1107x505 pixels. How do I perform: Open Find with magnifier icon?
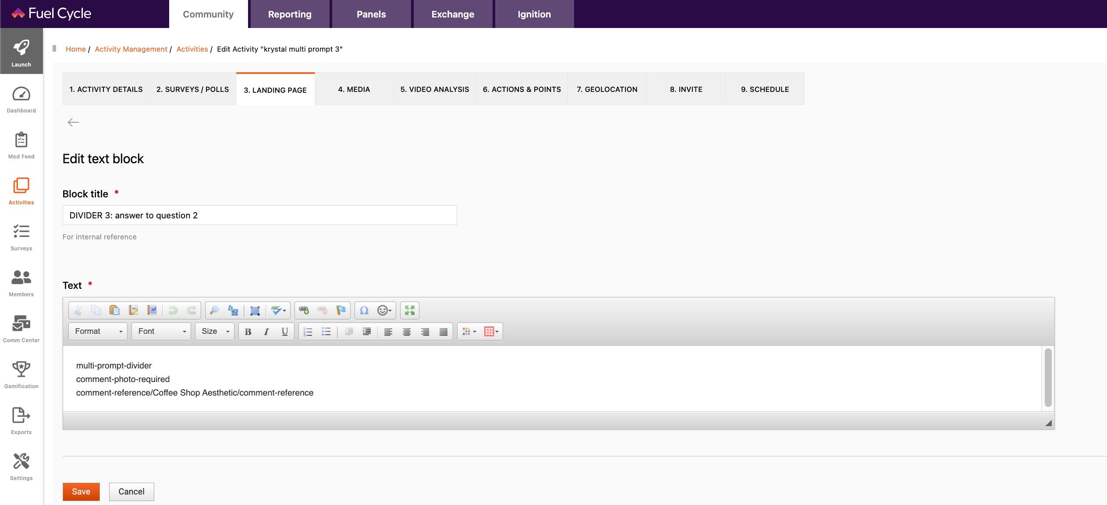[214, 310]
